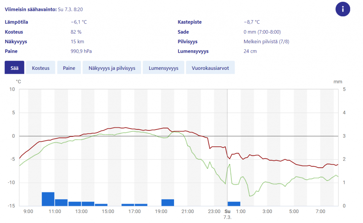
Task: Click the Lumensyvyys 24 cm value
Action: click(250, 51)
